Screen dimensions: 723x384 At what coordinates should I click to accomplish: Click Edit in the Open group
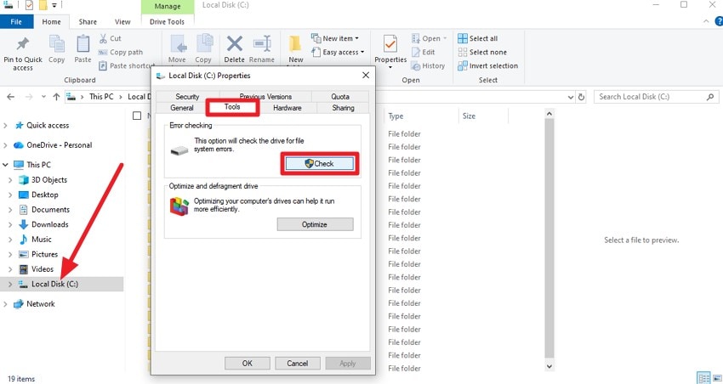[x=424, y=52]
